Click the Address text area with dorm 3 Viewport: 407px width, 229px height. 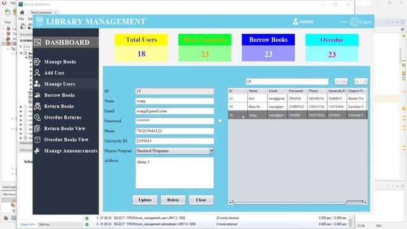click(174, 172)
